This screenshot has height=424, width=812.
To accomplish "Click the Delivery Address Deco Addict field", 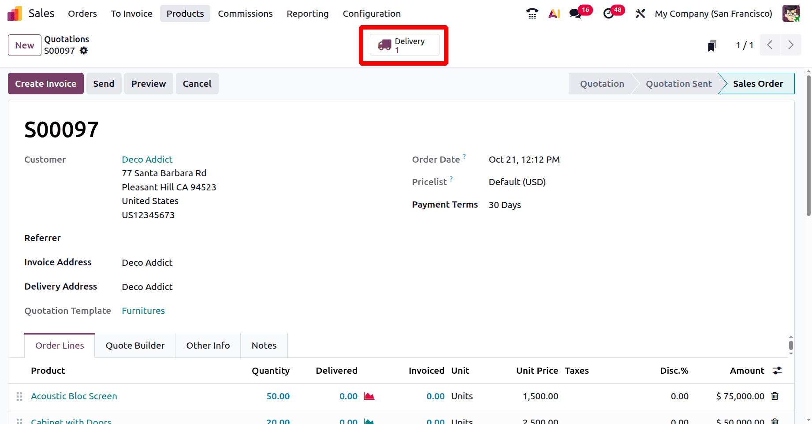I will click(x=147, y=287).
